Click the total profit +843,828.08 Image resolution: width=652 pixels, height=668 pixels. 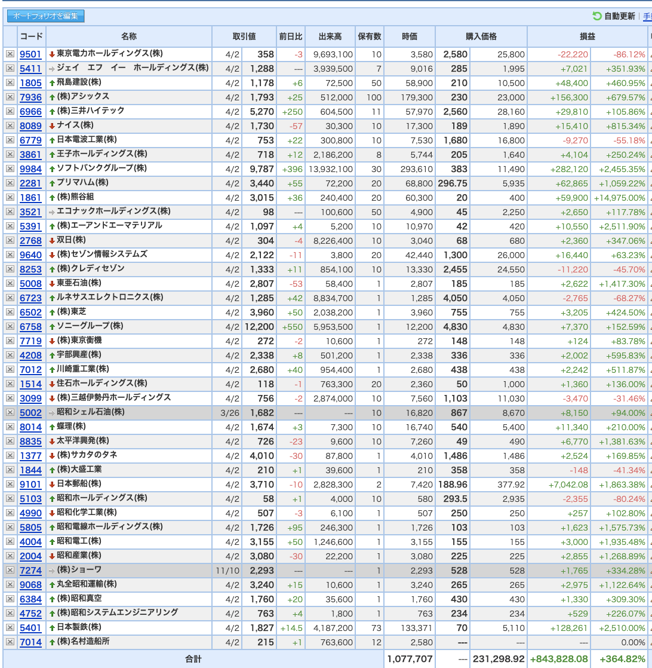coord(559,659)
